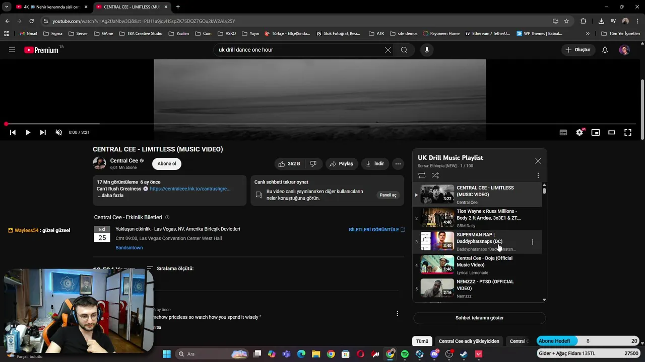Open Chrome extensions puzzle icon
This screenshot has height=362, width=645.
pyautogui.click(x=583, y=21)
